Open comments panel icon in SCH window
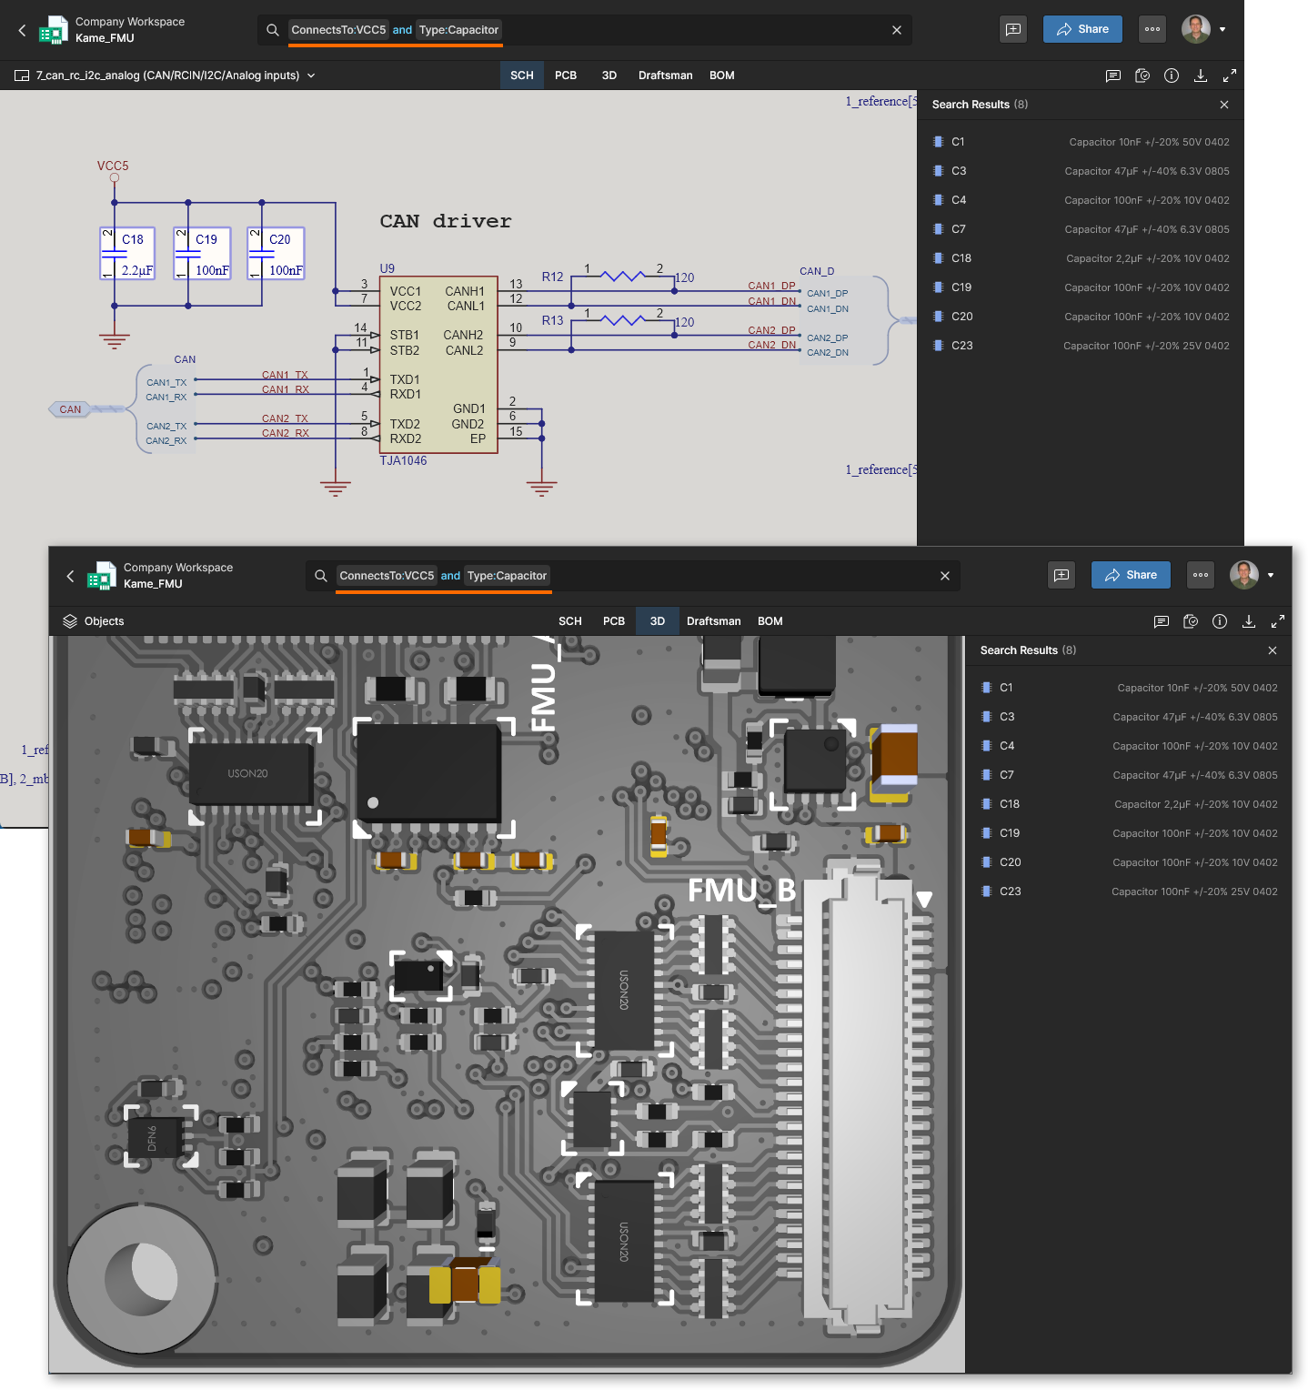 click(1112, 76)
